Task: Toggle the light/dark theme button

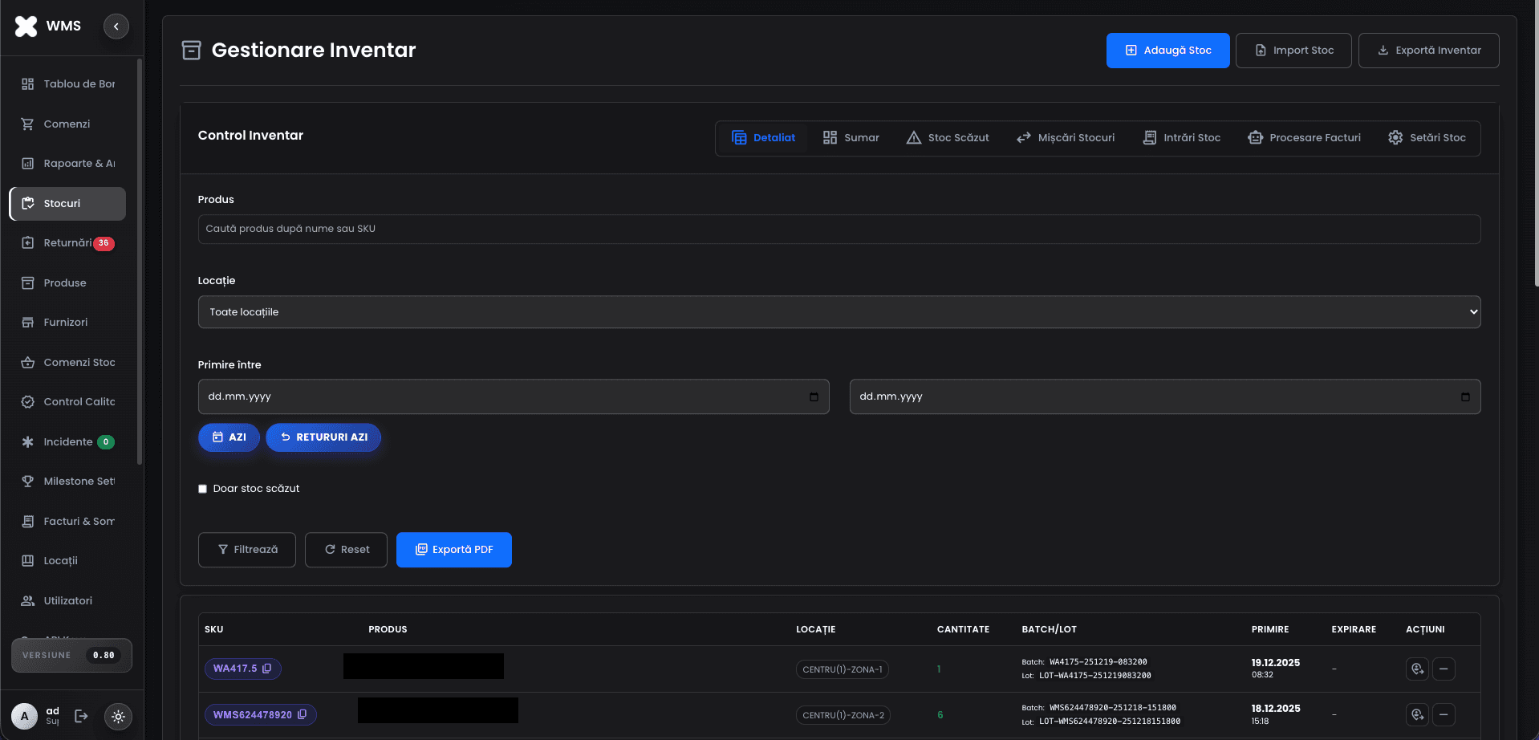Action: [118, 716]
